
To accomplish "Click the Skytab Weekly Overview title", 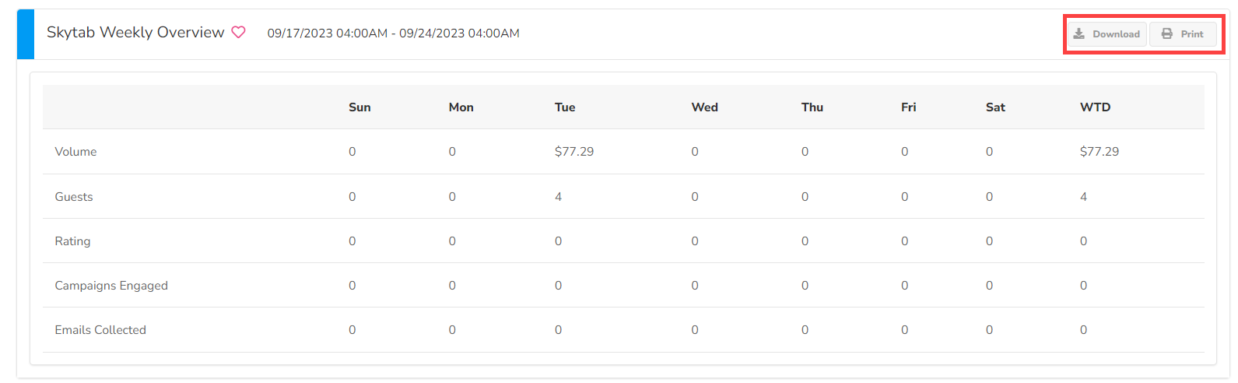I will tap(135, 33).
